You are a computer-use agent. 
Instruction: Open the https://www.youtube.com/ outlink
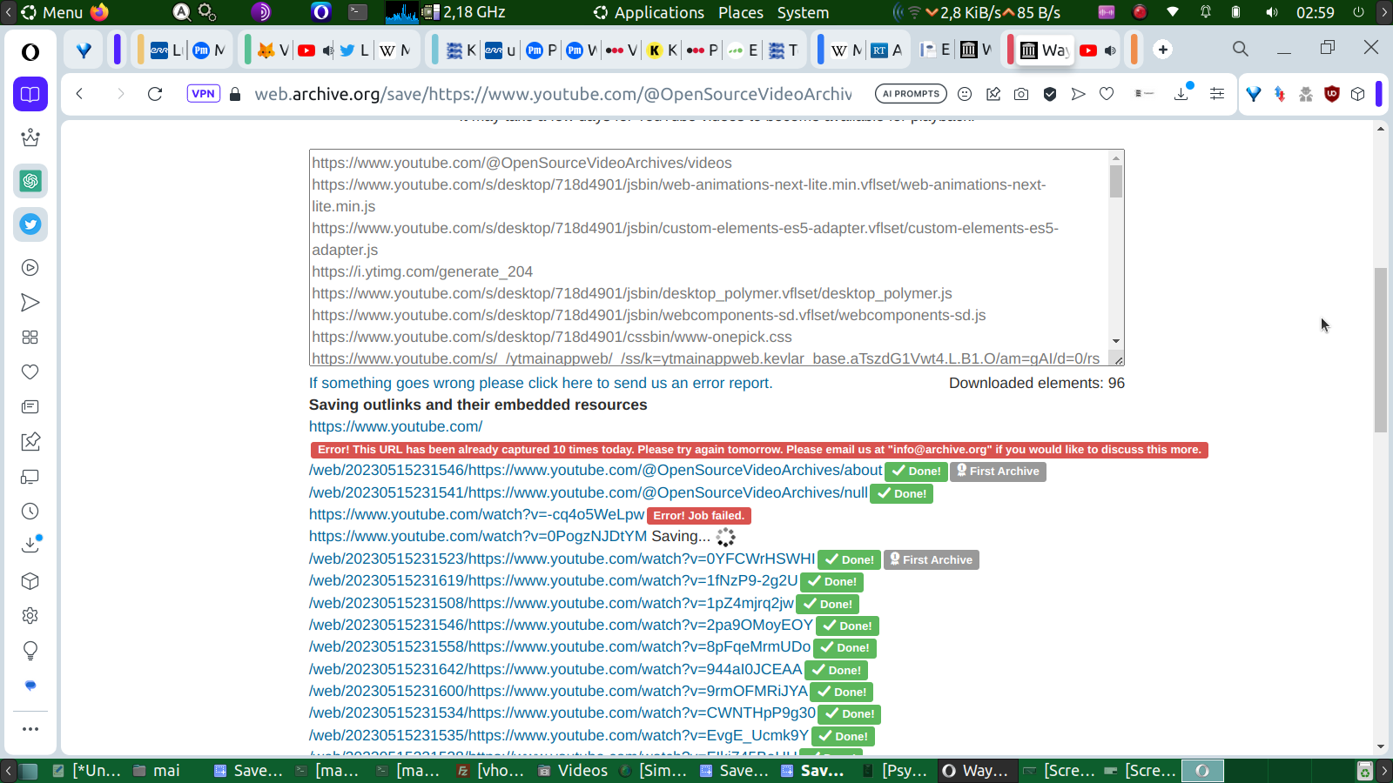395,426
